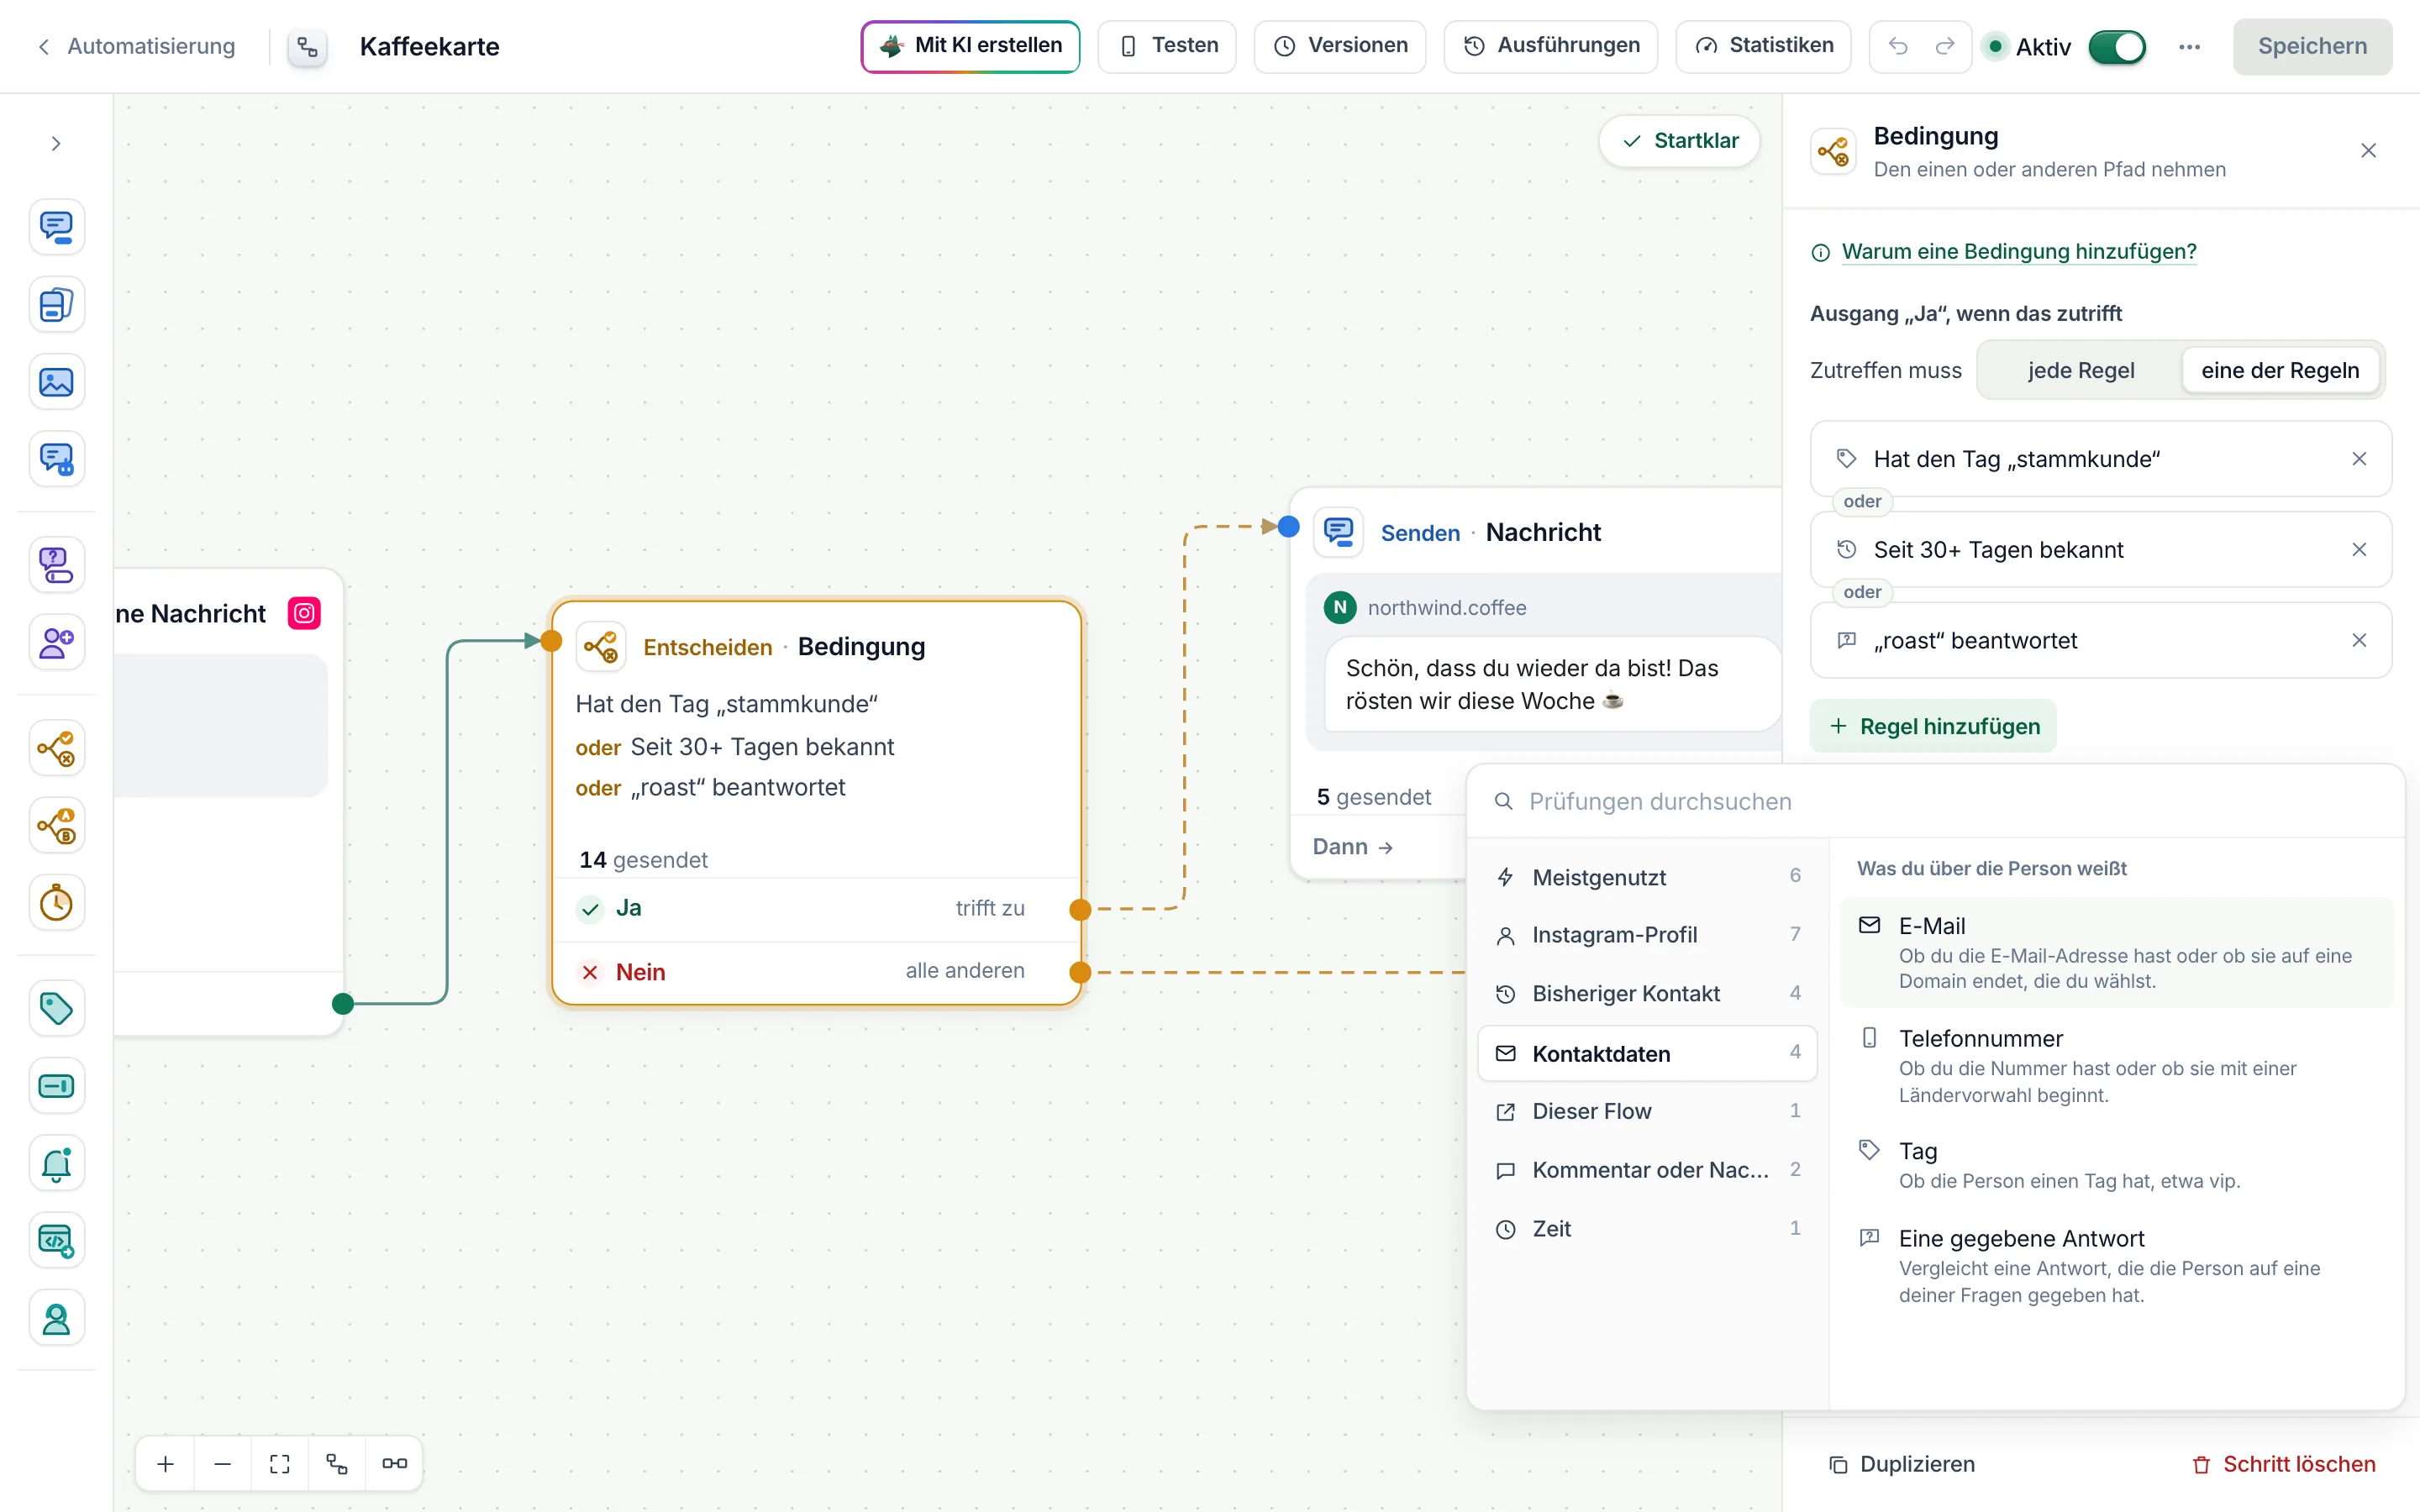
Task: Select the notification bell icon in sidebar
Action: click(56, 1163)
